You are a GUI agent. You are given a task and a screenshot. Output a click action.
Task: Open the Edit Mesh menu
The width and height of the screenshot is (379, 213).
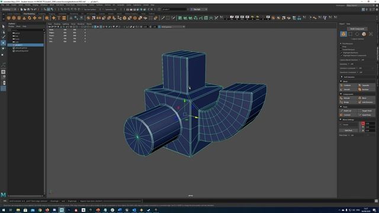60,5
